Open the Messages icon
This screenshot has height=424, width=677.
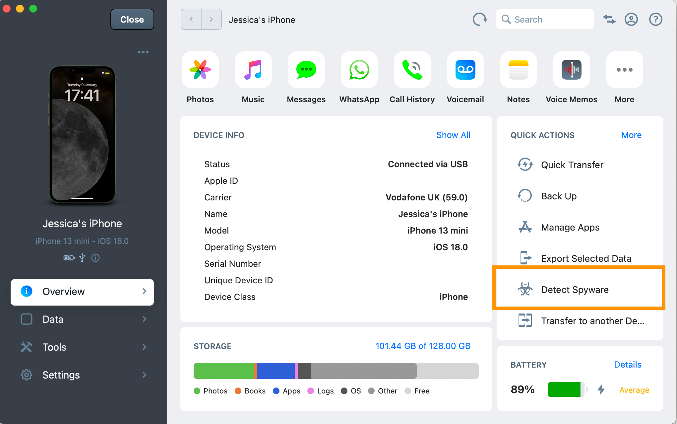tap(306, 70)
